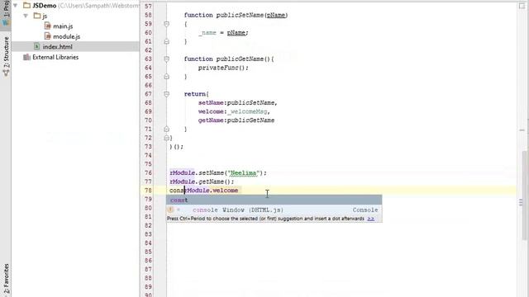Select the js folder icon
This screenshot has width=529, height=297.
[37, 16]
